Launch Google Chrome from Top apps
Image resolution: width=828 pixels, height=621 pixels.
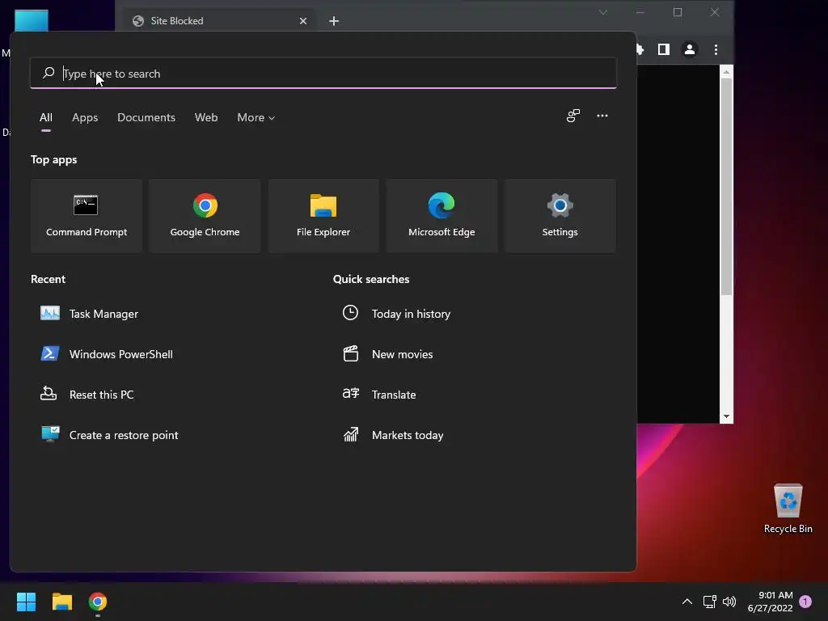pyautogui.click(x=205, y=215)
